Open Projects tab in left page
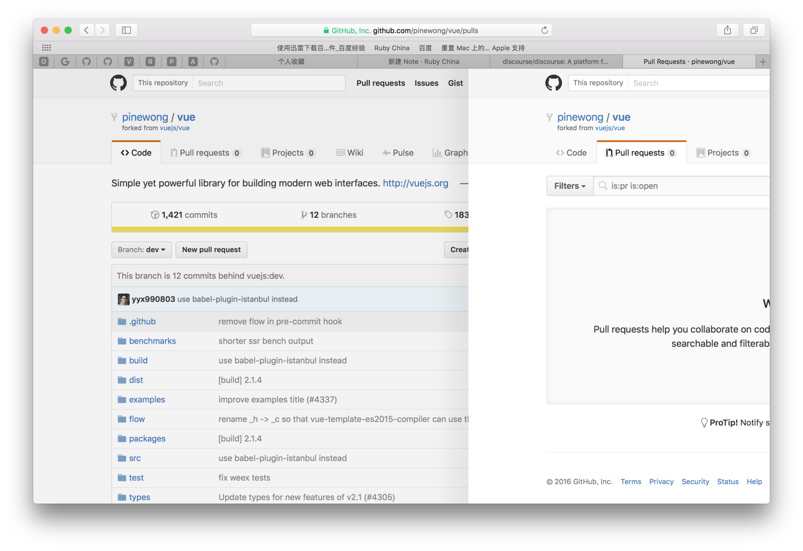Viewport: 803px width, 551px height. click(x=288, y=153)
